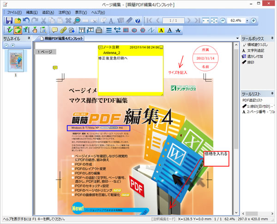This screenshot has height=224, width=277.
Task: Select the callout text box tool
Action: point(90,30)
